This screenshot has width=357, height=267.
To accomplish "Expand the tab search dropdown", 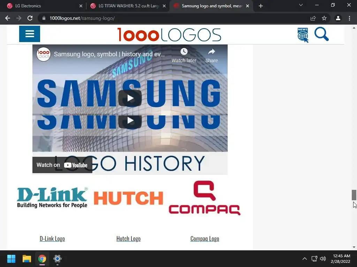I will pyautogui.click(x=301, y=5).
